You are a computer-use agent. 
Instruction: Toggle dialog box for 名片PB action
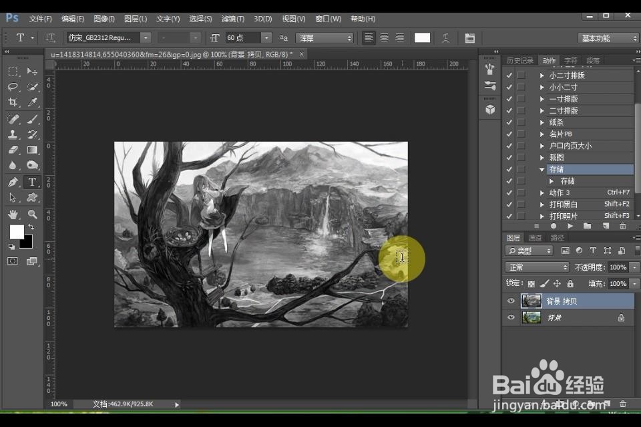pos(521,134)
